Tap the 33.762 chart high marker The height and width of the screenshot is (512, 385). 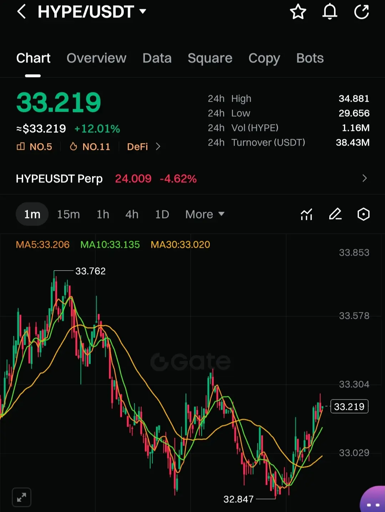90,271
